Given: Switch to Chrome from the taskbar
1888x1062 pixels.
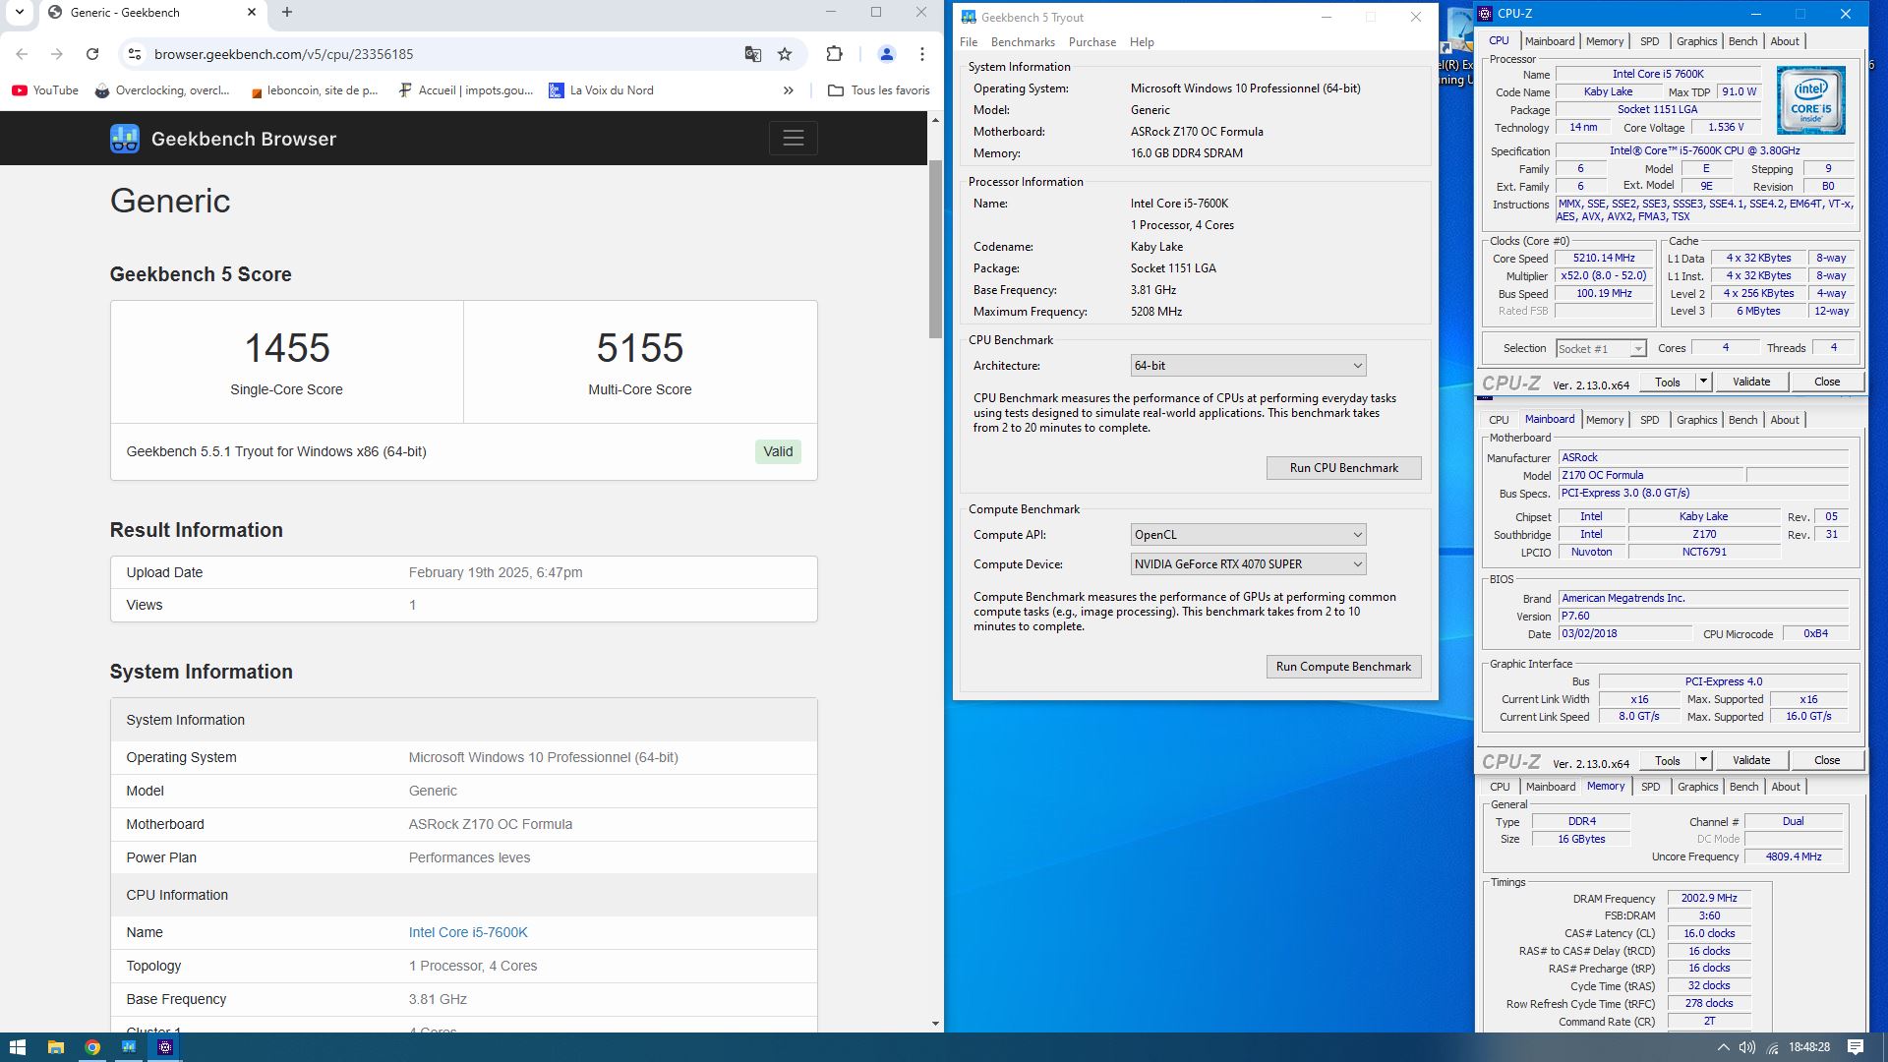Looking at the screenshot, I should (91, 1047).
